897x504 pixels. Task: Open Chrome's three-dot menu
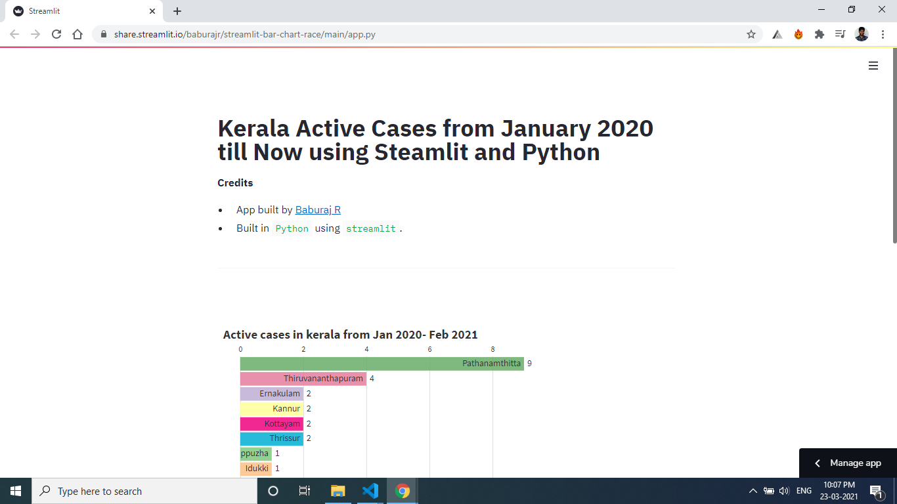point(882,34)
